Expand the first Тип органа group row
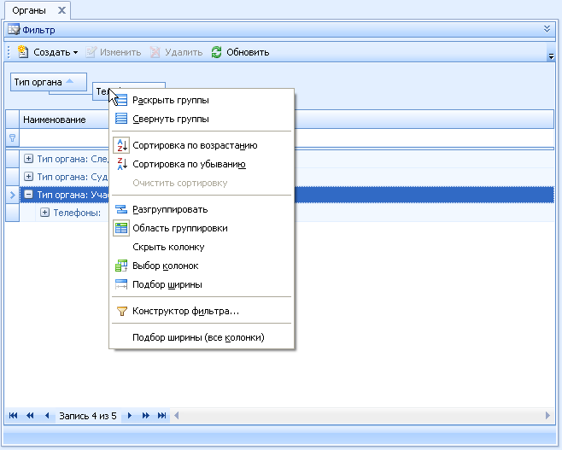The height and width of the screenshot is (450, 562). (x=29, y=158)
